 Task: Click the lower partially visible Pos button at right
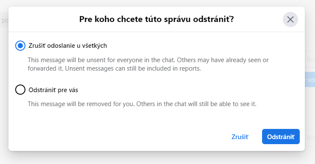(310, 138)
